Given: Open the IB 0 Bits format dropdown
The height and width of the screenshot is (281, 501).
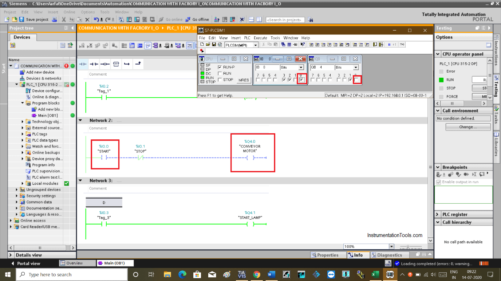Looking at the screenshot, I should click(x=301, y=68).
